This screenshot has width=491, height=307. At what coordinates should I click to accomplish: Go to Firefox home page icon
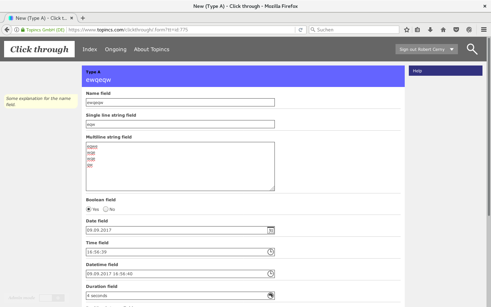coord(443,30)
